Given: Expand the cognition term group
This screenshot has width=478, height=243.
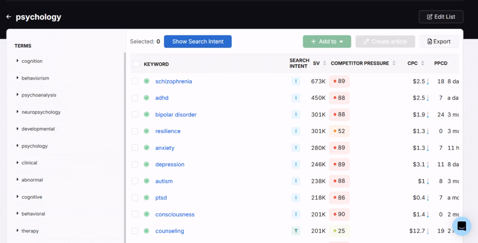Looking at the screenshot, I should pyautogui.click(x=18, y=61).
